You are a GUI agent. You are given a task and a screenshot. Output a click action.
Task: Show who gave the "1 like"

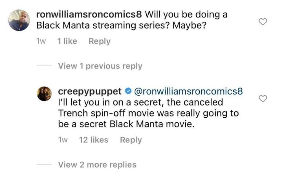[67, 41]
